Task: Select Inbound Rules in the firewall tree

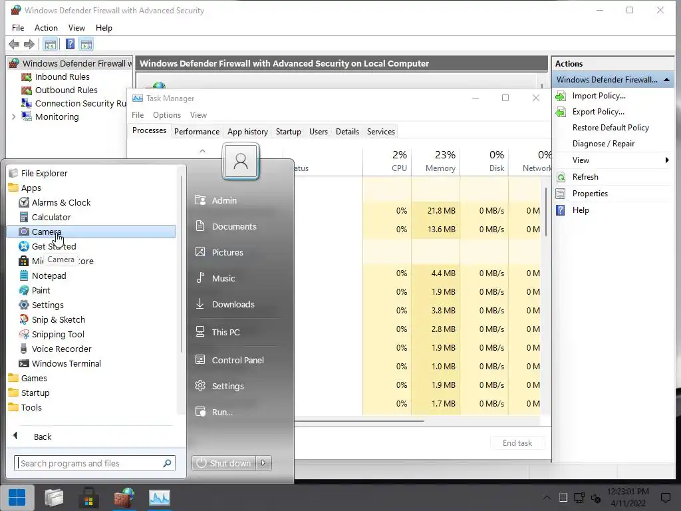Action: (62, 77)
